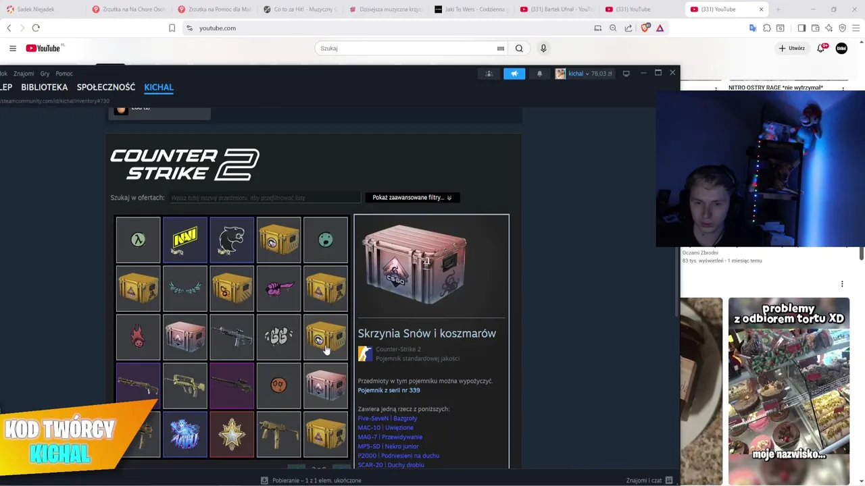Toggle the browser sidebar panel

pyautogui.click(x=801, y=28)
